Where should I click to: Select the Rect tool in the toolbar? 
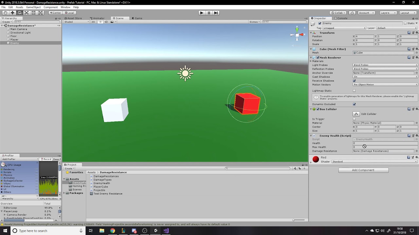tap(33, 13)
